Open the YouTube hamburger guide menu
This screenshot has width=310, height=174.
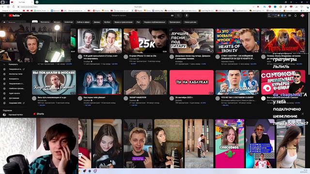point(4,15)
